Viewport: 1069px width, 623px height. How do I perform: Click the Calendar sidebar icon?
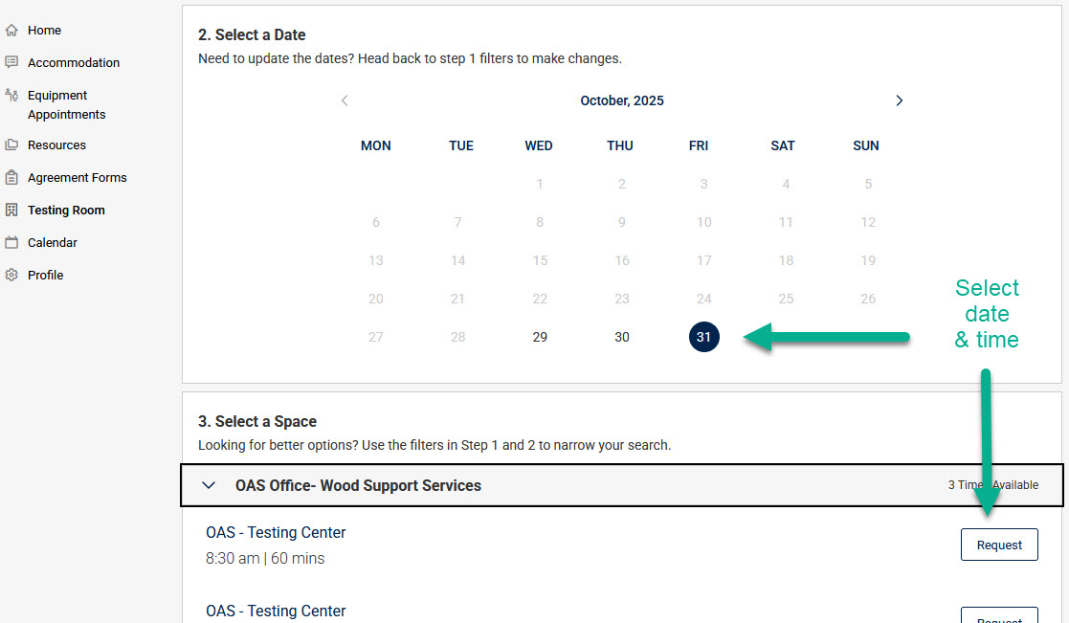(x=11, y=243)
